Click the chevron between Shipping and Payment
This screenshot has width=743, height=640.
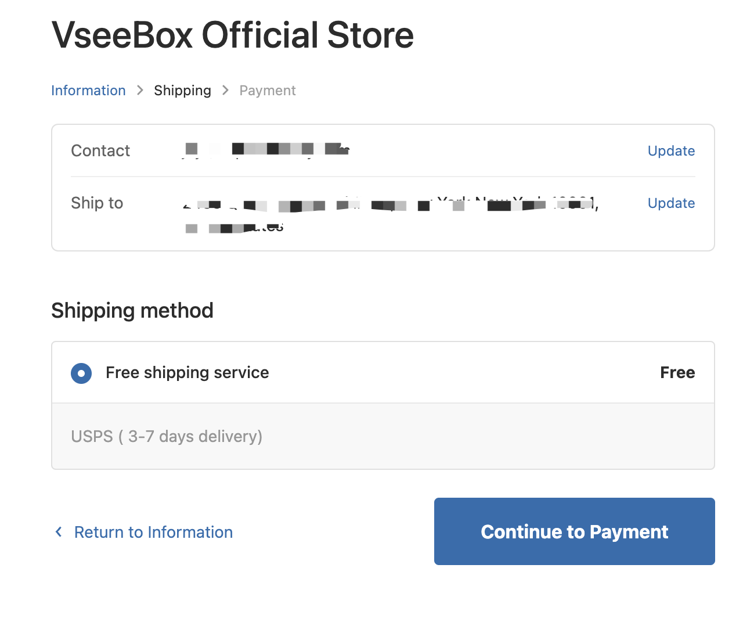pos(226,91)
